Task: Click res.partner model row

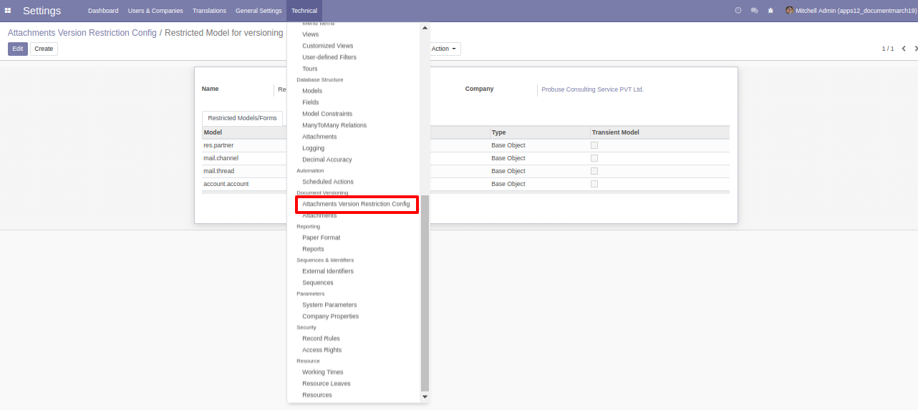Action: pos(465,145)
